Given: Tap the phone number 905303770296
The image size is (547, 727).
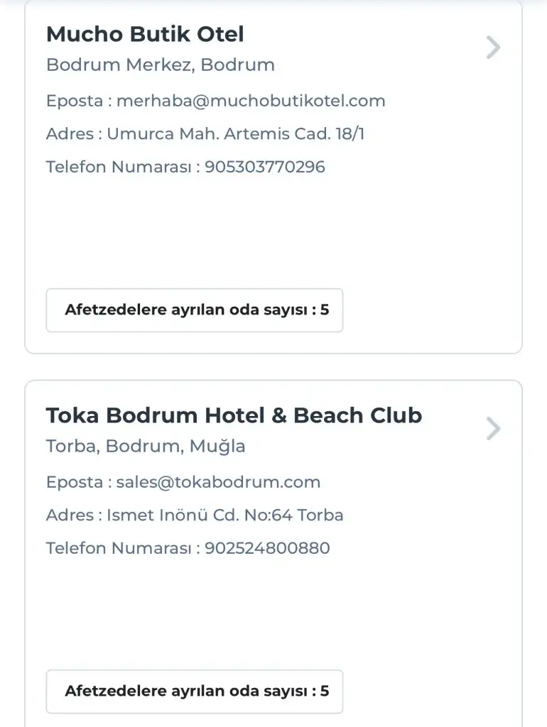Looking at the screenshot, I should click(x=265, y=167).
